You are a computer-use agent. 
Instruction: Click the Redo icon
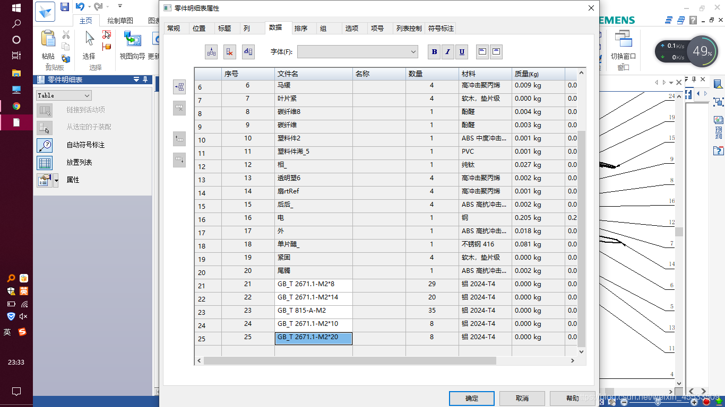point(98,6)
